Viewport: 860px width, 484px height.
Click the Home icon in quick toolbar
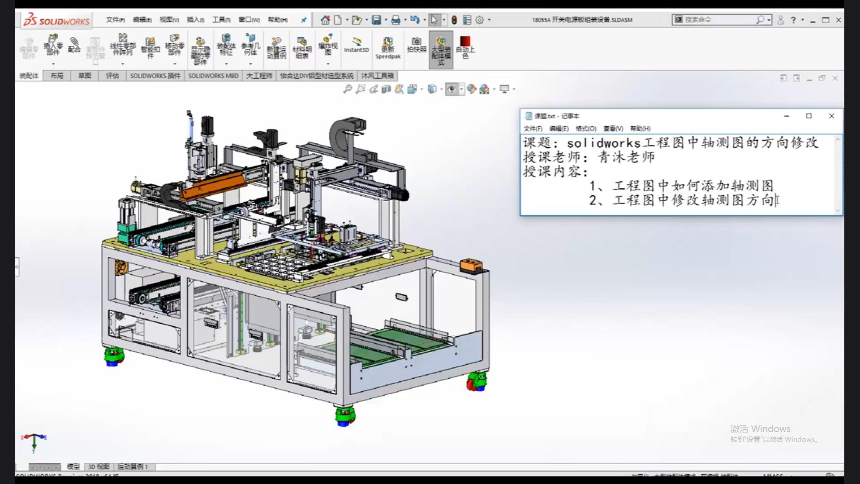pos(325,20)
